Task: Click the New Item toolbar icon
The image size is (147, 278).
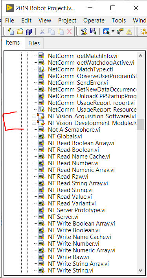Action: click(11, 32)
